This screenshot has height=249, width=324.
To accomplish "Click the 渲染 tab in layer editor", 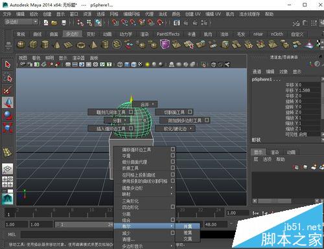I will click(275, 153).
